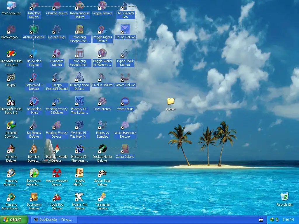The image size is (299, 224).
Task: Select the Talismania Deluxe icon
Action: pyautogui.click(x=102, y=197)
